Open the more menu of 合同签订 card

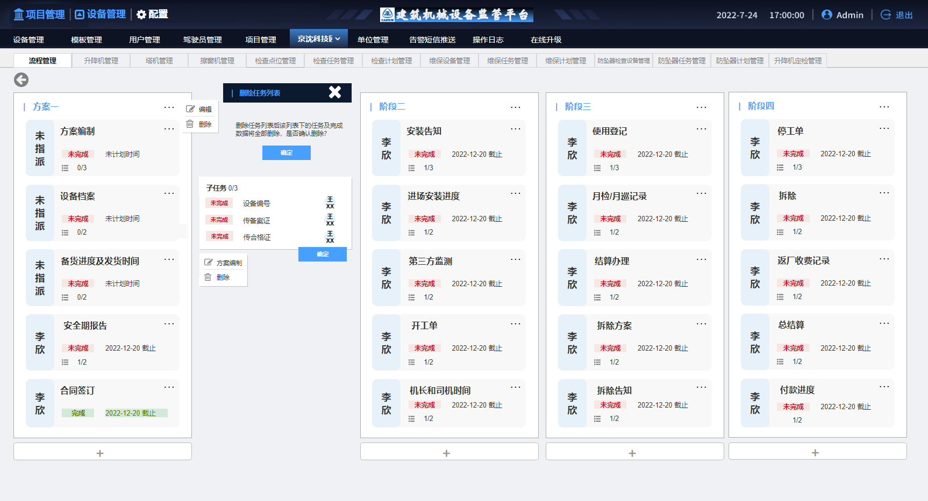[x=169, y=387]
